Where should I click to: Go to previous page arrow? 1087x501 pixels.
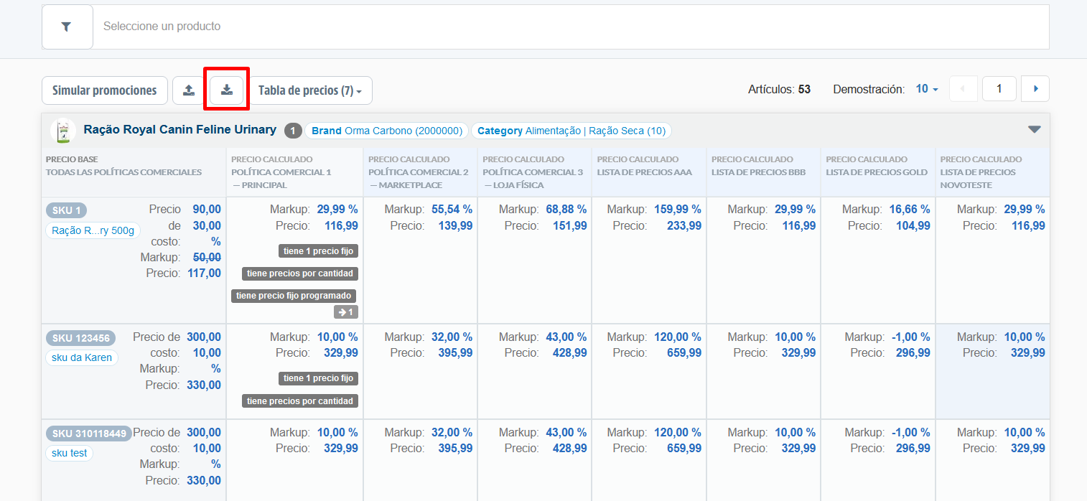pos(963,89)
